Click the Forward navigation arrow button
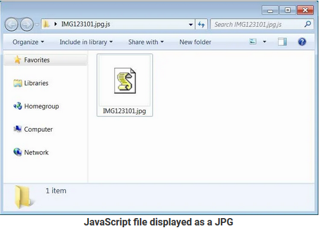Screen dimensions: 319x234 (27, 25)
